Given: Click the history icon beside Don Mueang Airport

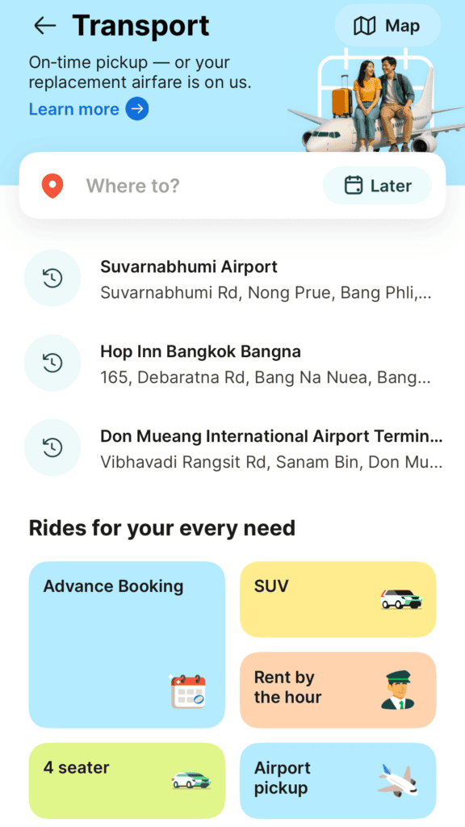Looking at the screenshot, I should tap(52, 447).
